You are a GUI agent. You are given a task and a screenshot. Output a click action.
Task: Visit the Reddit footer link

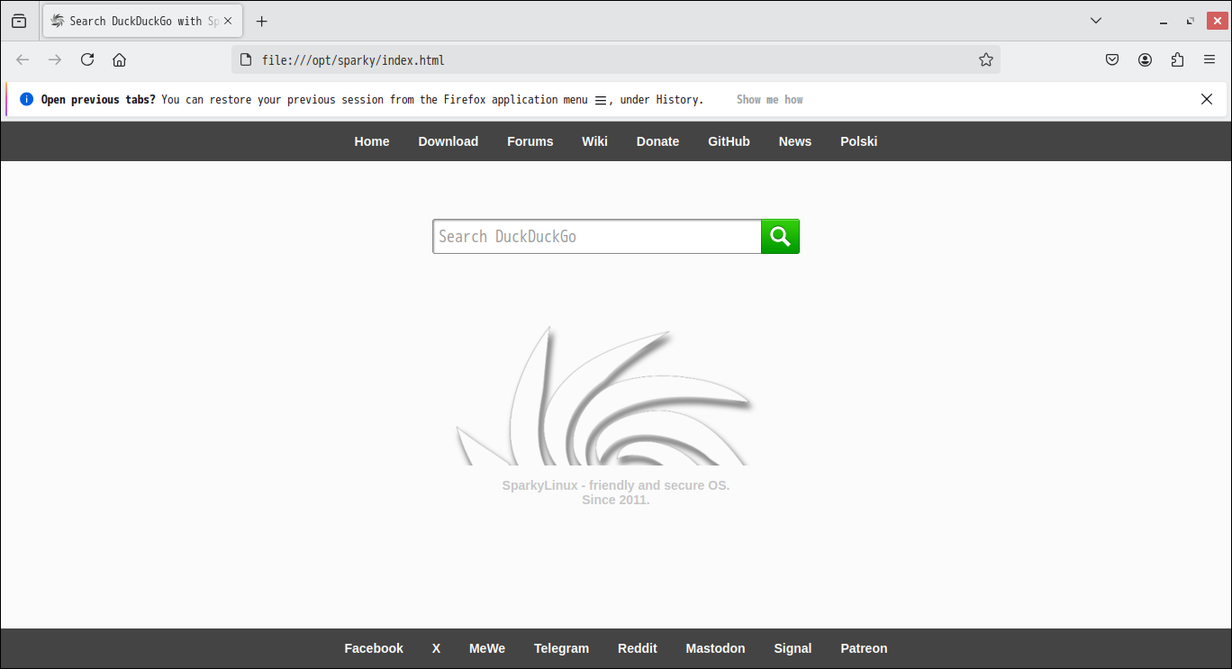click(x=638, y=648)
